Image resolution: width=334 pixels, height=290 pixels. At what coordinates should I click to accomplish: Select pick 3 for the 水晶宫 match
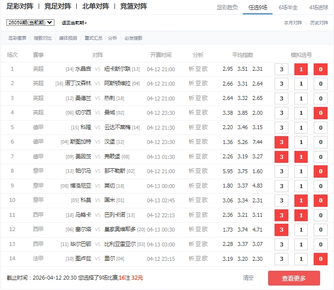pos(281,69)
